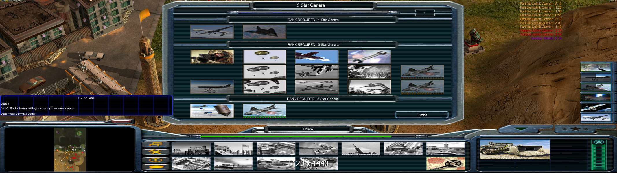Click the orbiting satellite shortcut on the right edge
The image size is (617, 173).
(595, 108)
